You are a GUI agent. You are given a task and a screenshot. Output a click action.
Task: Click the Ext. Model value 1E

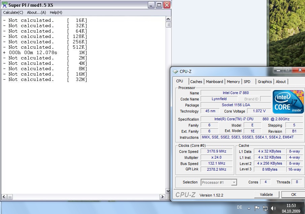click(x=252, y=131)
